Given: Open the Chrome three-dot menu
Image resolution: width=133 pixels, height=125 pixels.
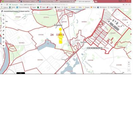Looking at the screenshot, I should point(129,5).
